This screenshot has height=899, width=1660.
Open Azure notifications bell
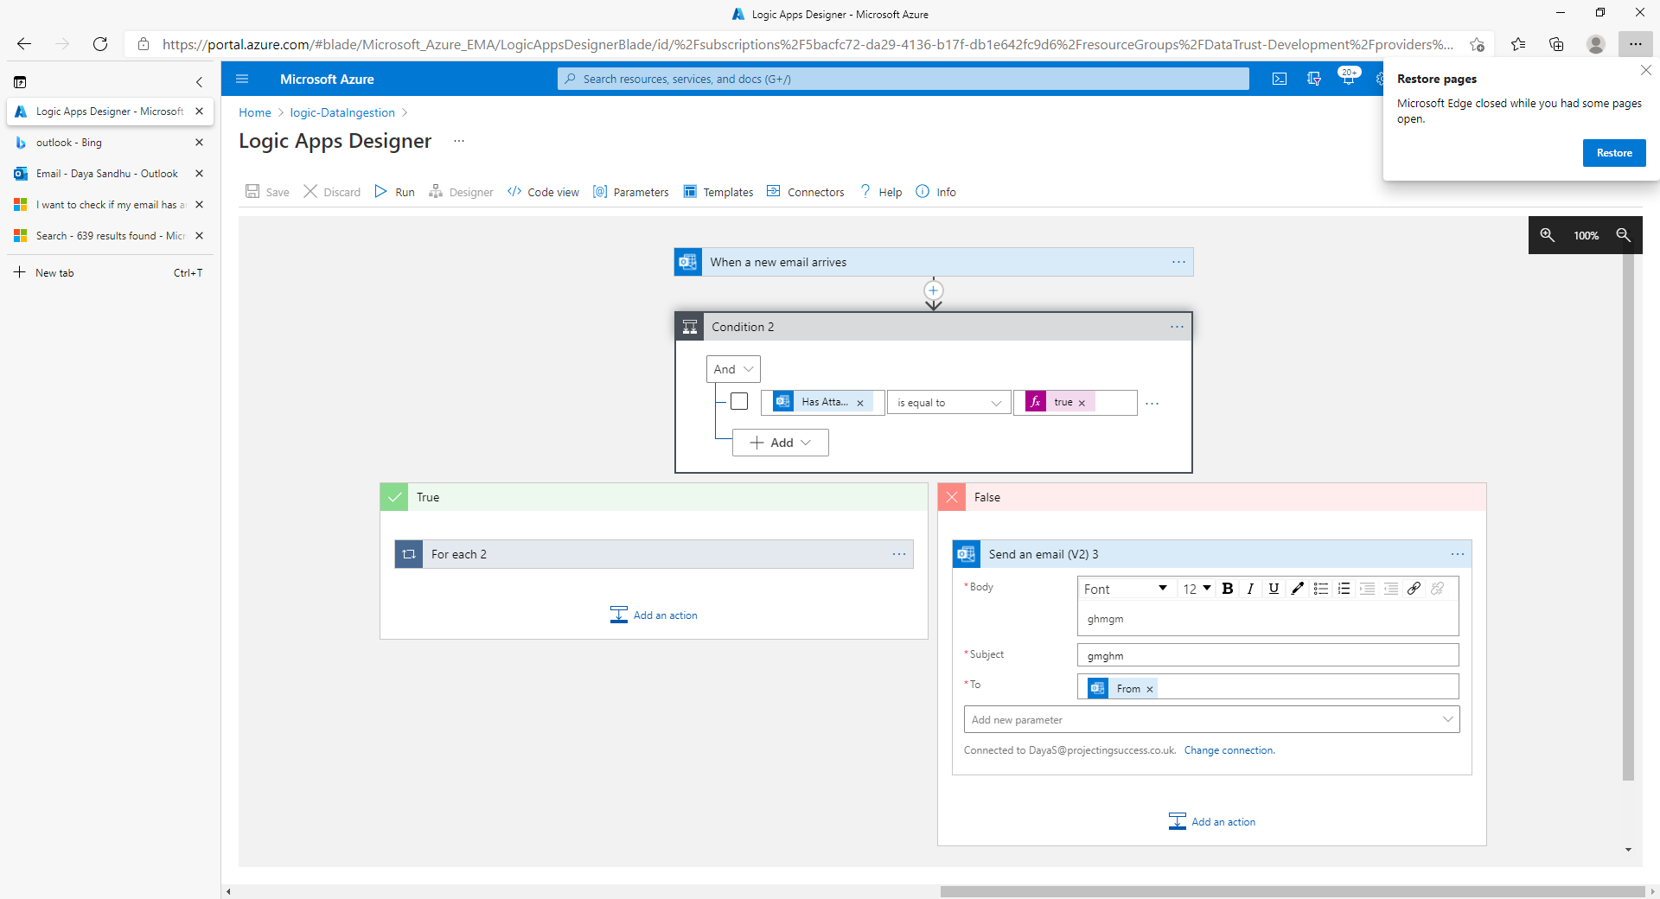point(1348,79)
